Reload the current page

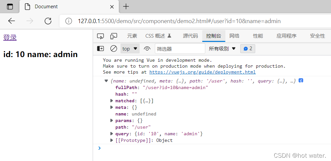pos(48,21)
